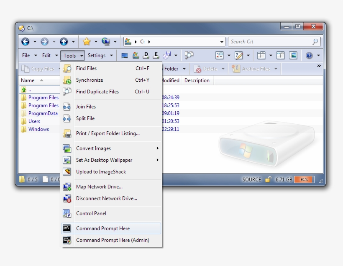Open the help question mark icon
This screenshot has width=343, height=266.
tap(308, 55)
